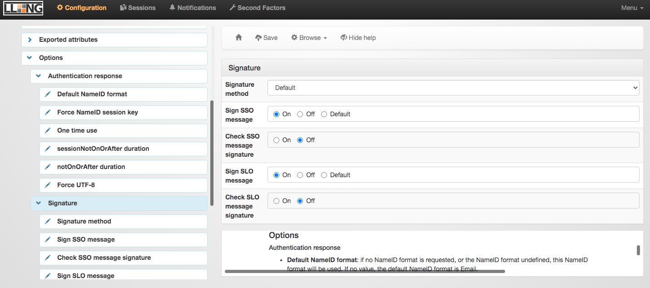Click the home icon in toolbar
This screenshot has height=288, width=650.
[238, 38]
